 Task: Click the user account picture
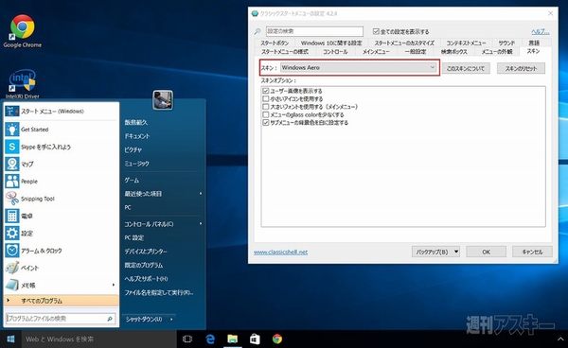tap(163, 100)
